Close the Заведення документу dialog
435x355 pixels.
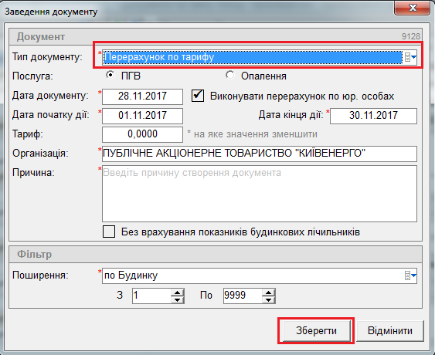click(413, 8)
